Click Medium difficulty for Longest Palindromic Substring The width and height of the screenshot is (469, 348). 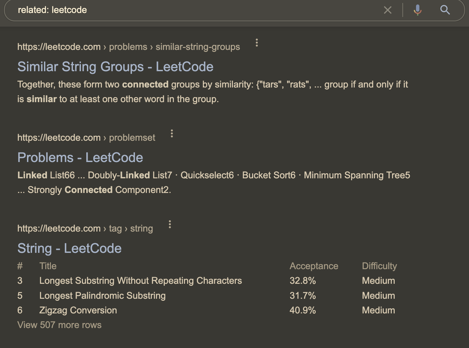(378, 295)
